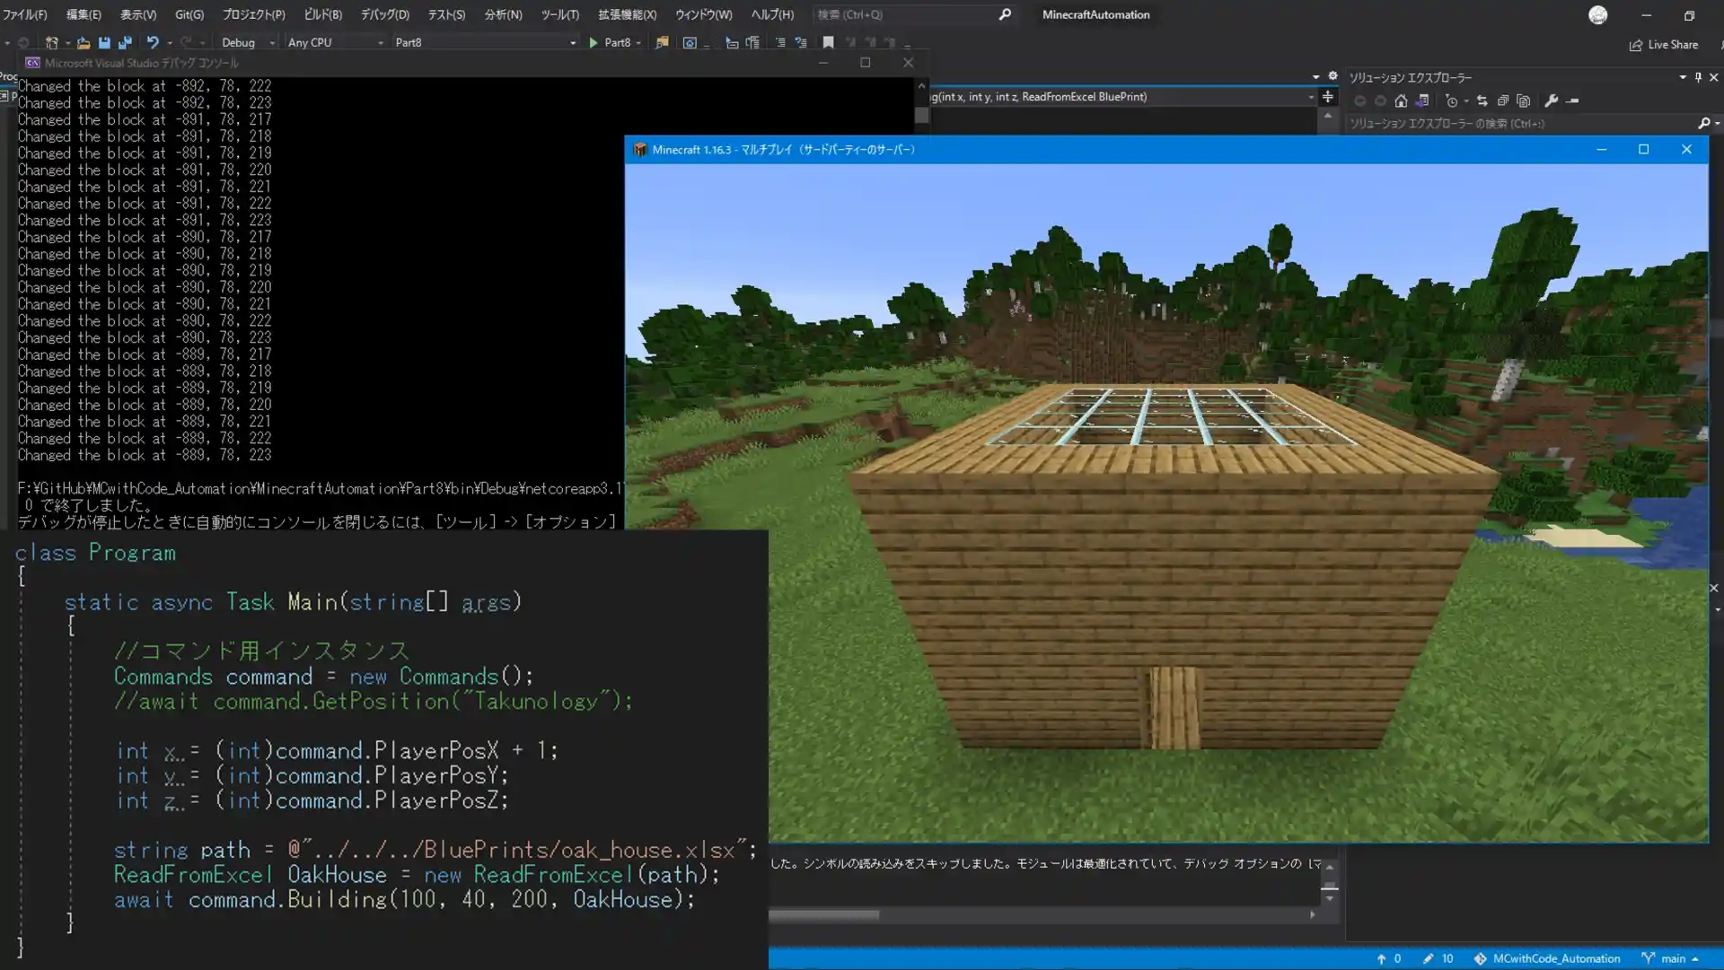
Task: Click the editor settings gear icon
Action: pos(1333,76)
